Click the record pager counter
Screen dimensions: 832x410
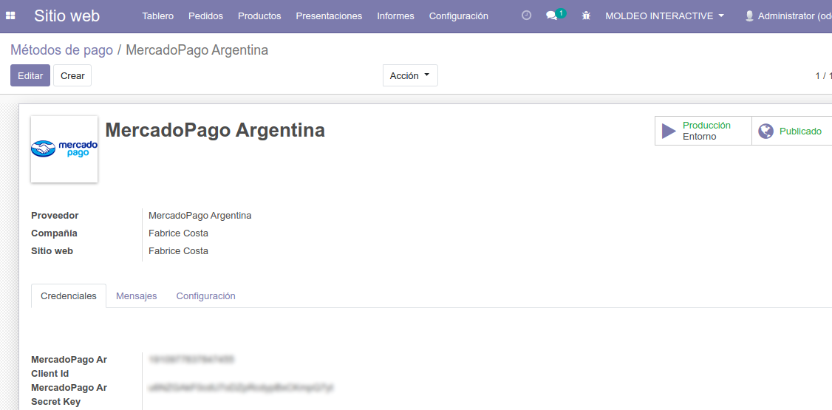tap(824, 76)
